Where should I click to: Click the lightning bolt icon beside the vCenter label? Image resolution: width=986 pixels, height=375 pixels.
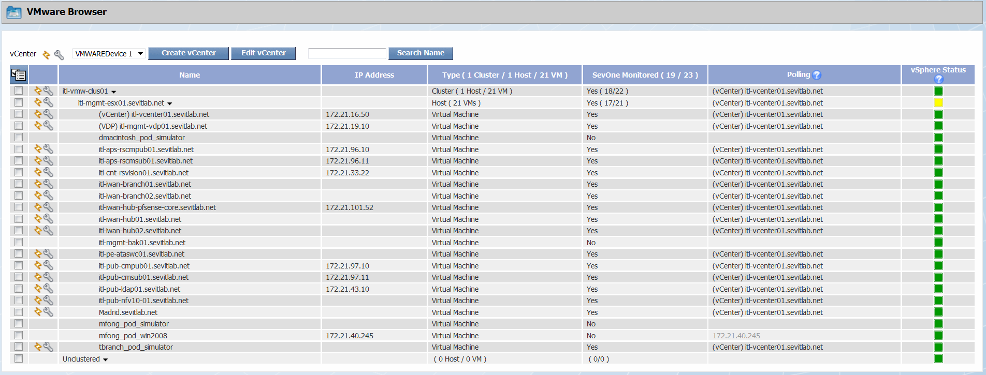pyautogui.click(x=46, y=54)
